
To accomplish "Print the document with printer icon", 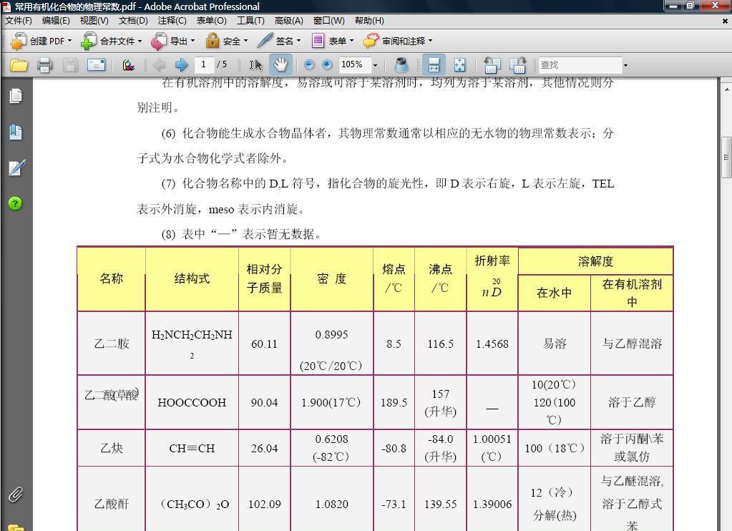I will [x=45, y=65].
